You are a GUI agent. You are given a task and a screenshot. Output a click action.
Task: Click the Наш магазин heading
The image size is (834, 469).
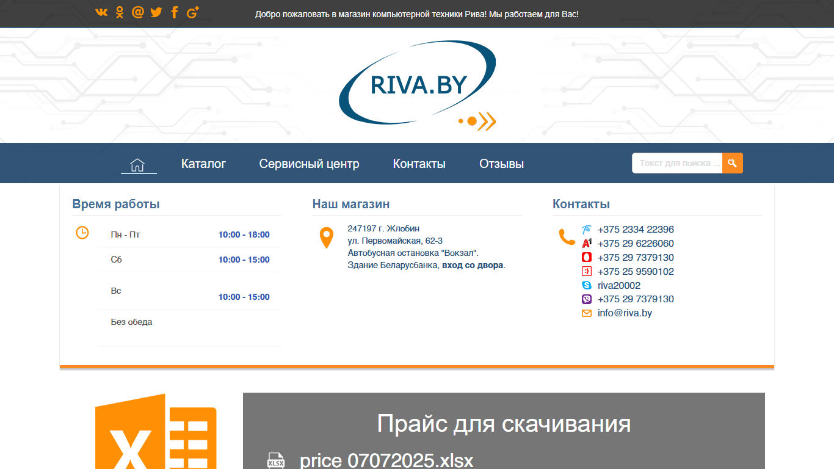click(x=351, y=204)
